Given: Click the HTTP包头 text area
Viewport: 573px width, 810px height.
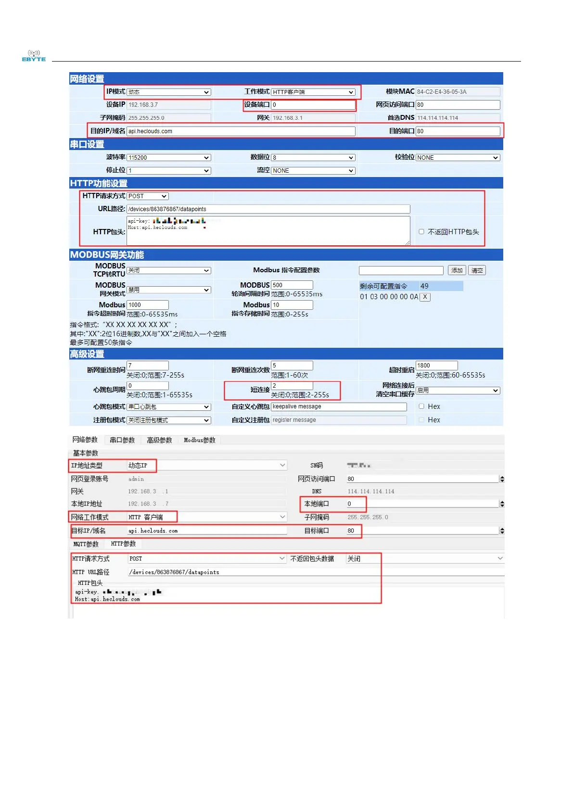Looking at the screenshot, I should point(268,231).
